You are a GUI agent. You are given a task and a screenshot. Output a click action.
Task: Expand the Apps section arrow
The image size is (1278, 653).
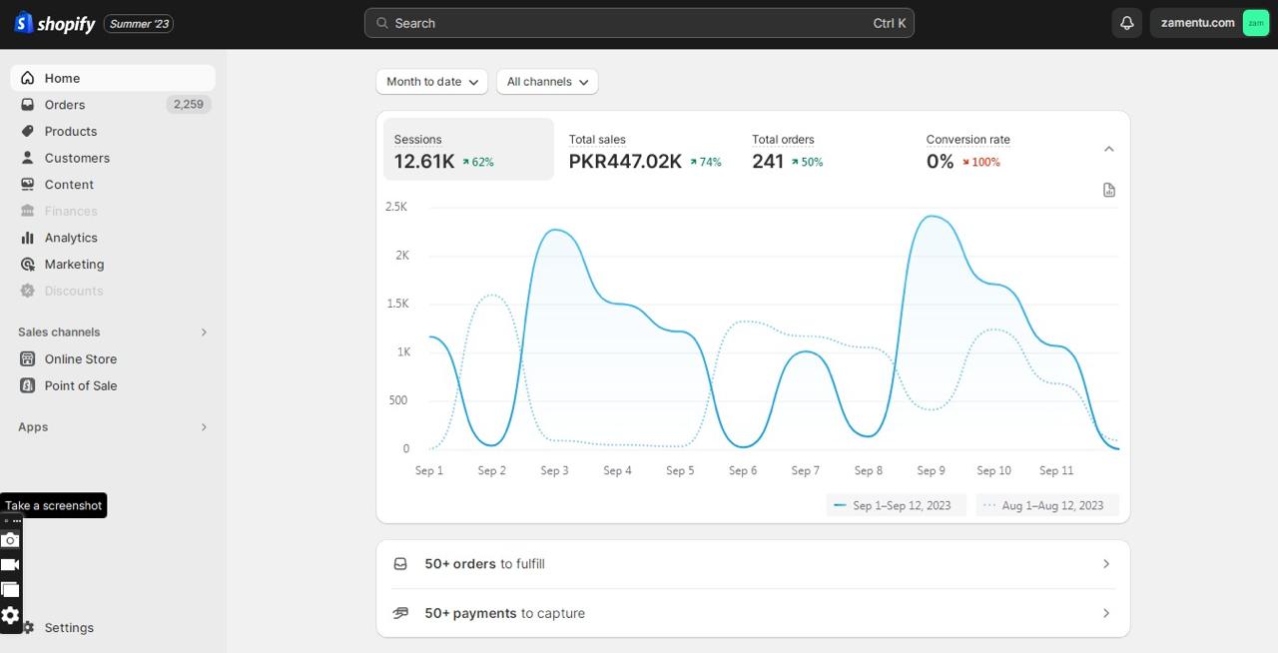(204, 427)
